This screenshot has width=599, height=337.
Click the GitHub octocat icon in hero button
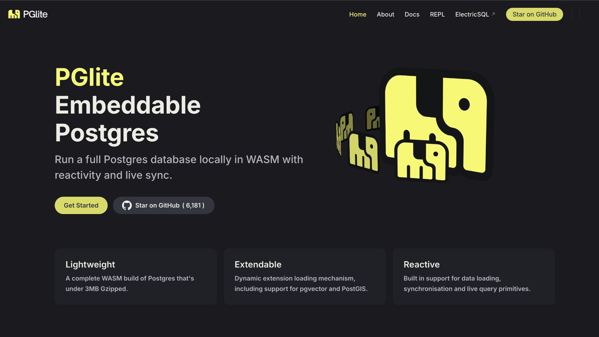point(127,205)
